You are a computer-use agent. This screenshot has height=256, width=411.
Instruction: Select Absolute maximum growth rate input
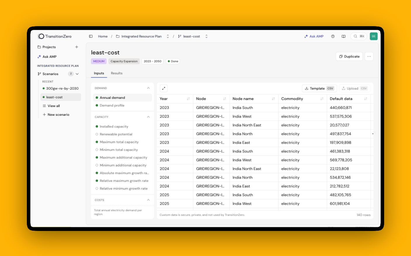(x=123, y=173)
